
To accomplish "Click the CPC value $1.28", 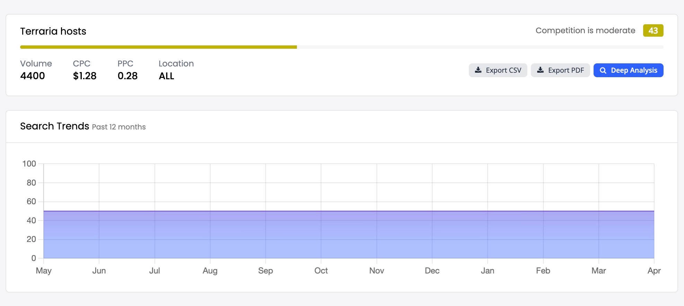I will [x=85, y=76].
